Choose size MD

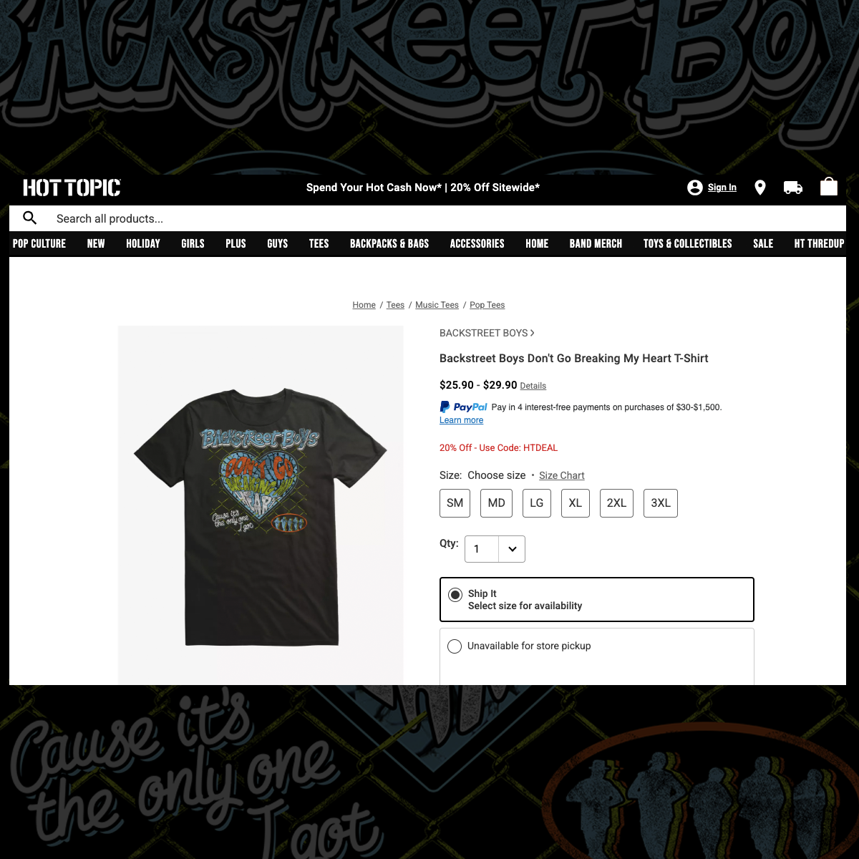496,503
